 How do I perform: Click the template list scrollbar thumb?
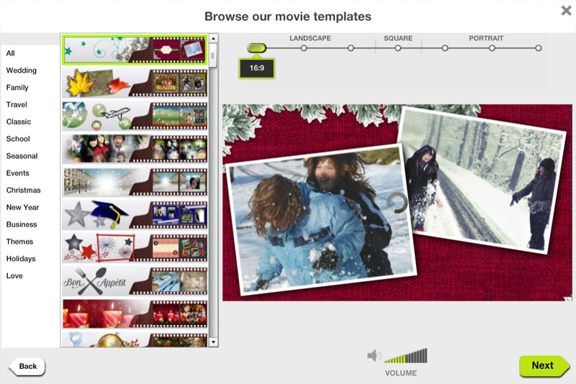click(x=212, y=55)
